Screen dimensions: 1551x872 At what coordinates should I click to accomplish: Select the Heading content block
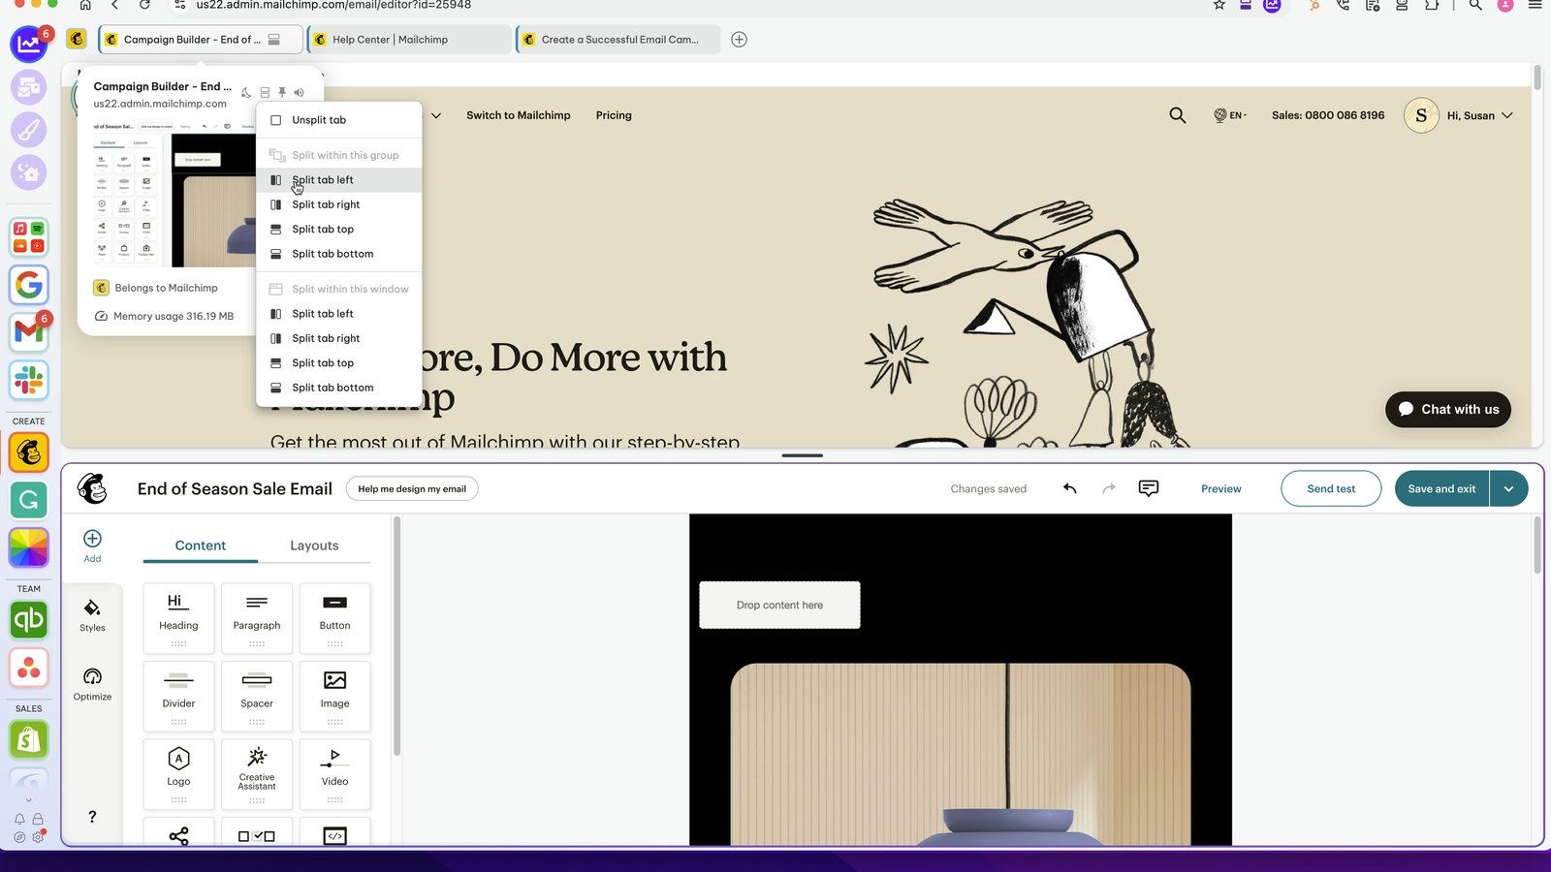tap(178, 617)
